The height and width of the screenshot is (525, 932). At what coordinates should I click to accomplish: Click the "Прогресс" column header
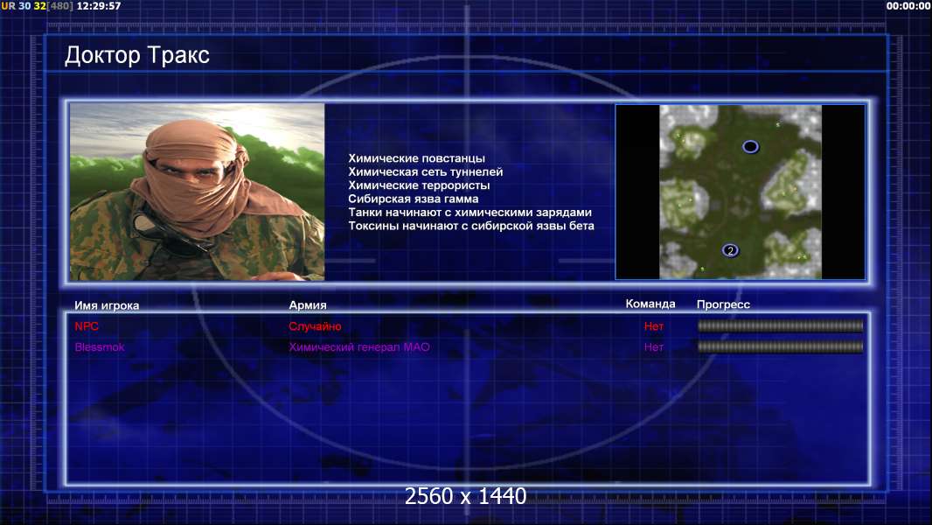(x=723, y=304)
